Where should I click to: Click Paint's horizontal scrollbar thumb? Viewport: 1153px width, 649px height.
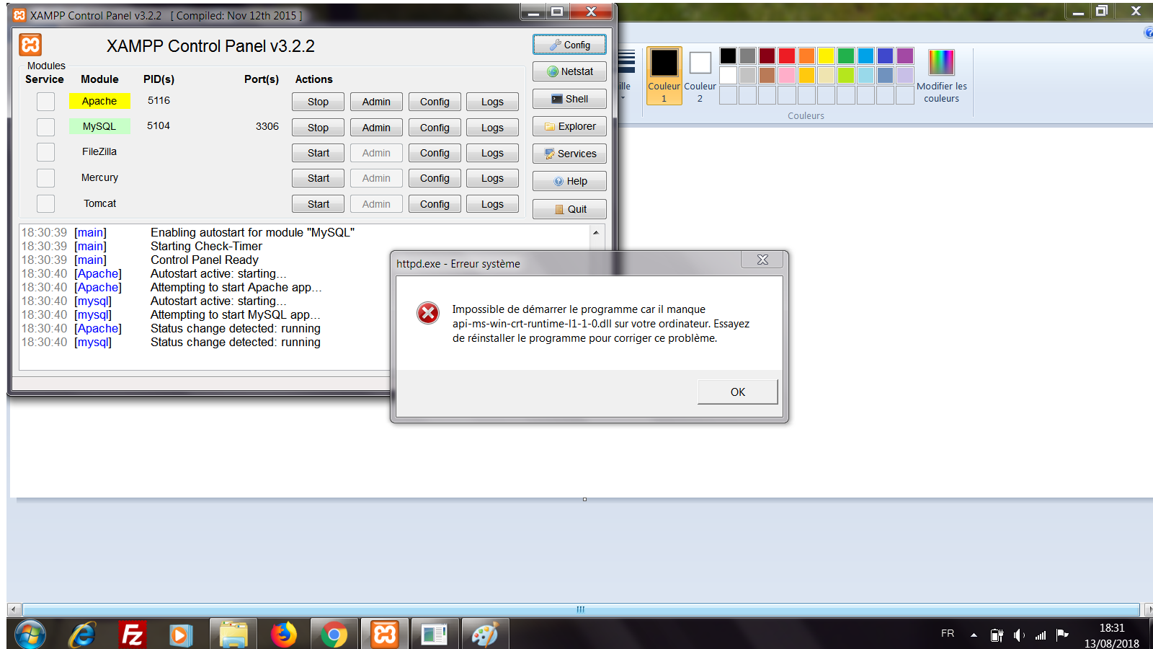tap(581, 609)
